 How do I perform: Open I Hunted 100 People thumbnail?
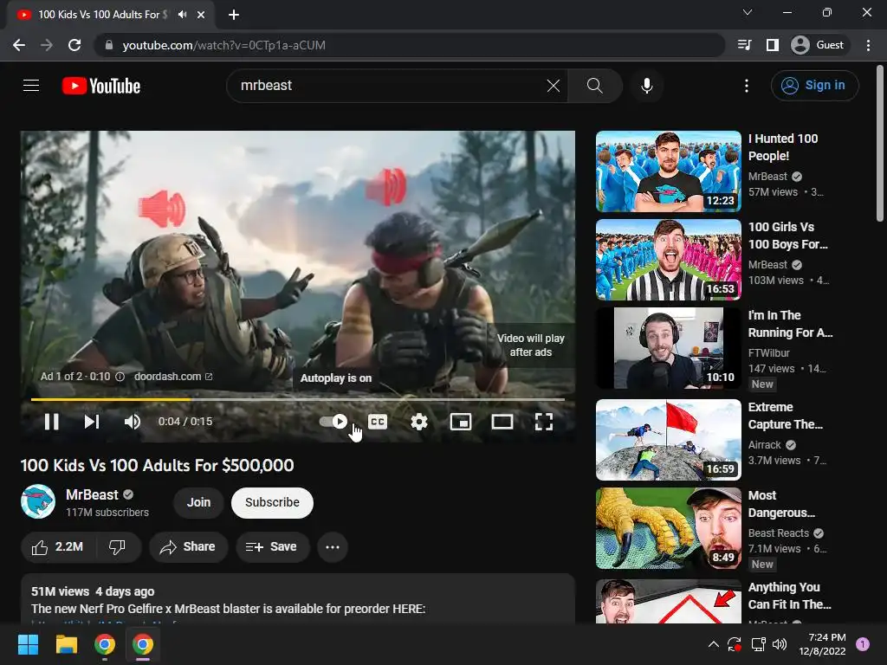pyautogui.click(x=668, y=171)
